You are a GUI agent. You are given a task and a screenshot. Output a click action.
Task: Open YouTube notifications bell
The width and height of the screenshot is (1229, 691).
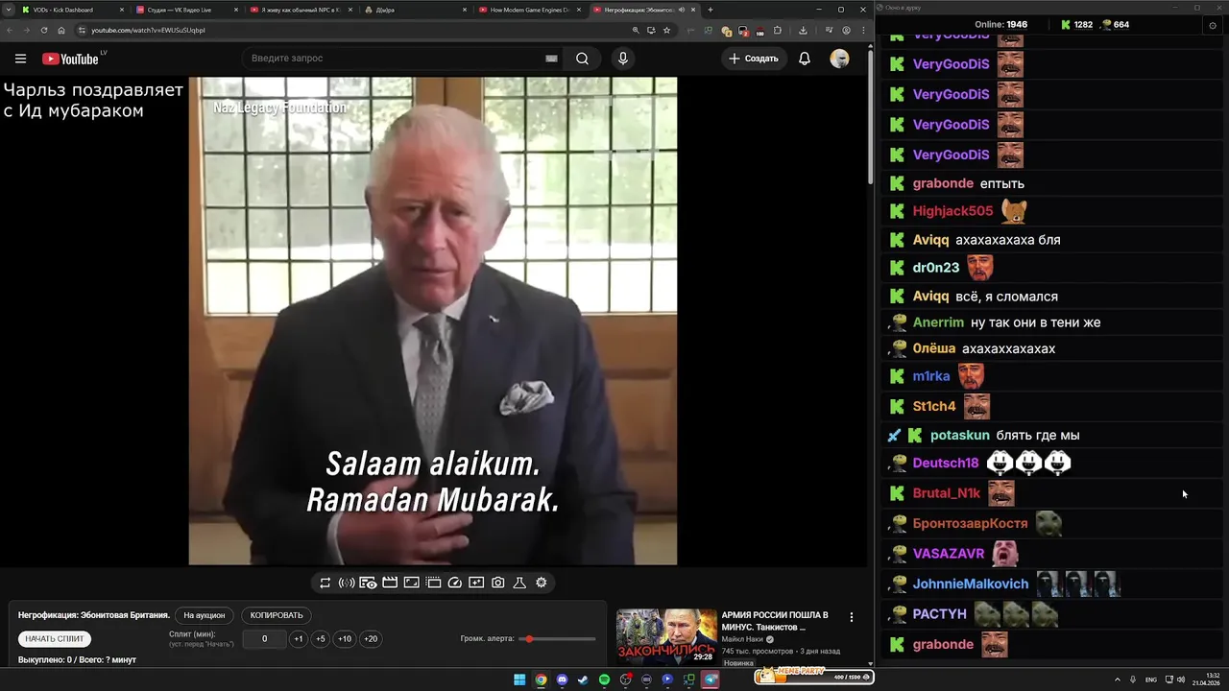tap(805, 59)
